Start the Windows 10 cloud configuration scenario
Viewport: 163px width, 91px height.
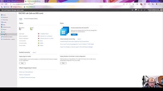[x=63, y=63]
